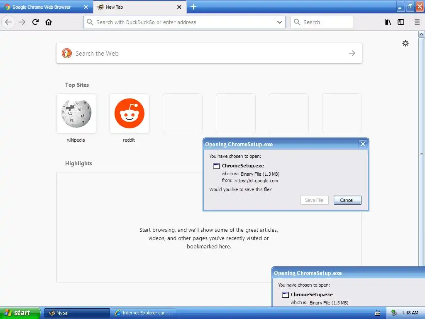Toggle the sidebar view icon

click(x=401, y=22)
